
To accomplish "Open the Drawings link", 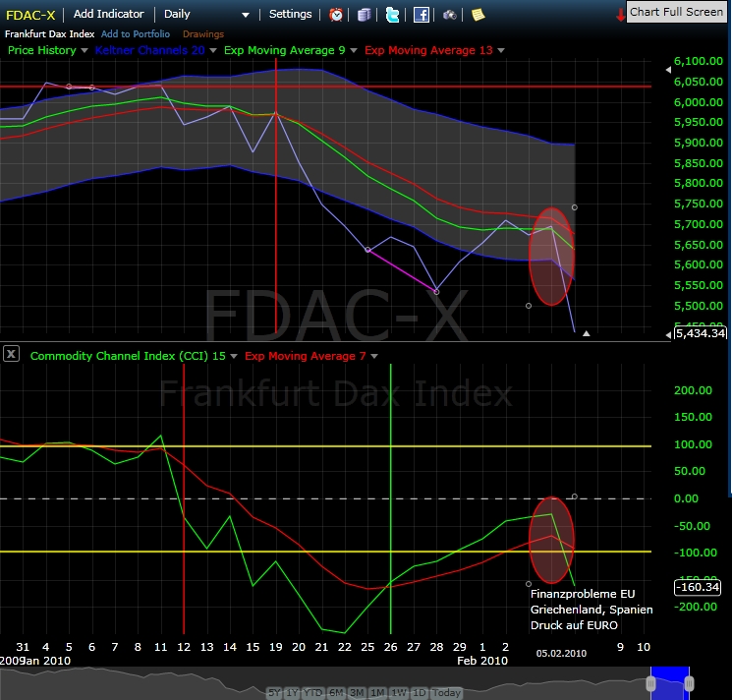I will 203,34.
